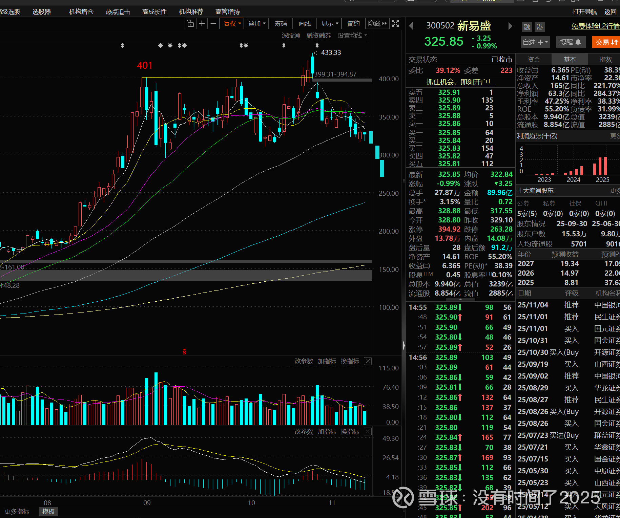Click the 433.33 high price arrow label
The image size is (620, 518).
tap(327, 52)
